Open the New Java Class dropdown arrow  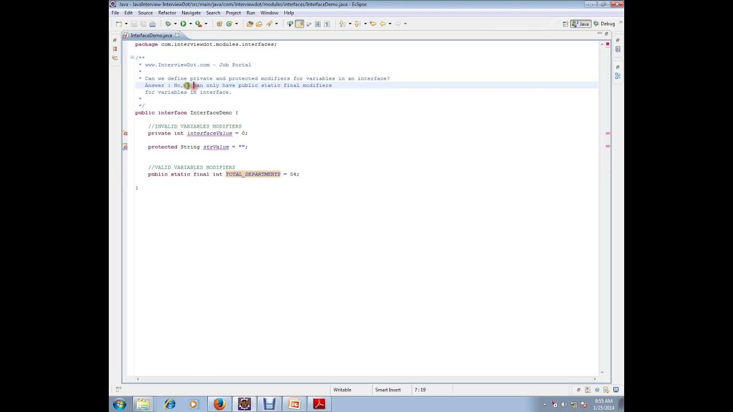[x=237, y=23]
